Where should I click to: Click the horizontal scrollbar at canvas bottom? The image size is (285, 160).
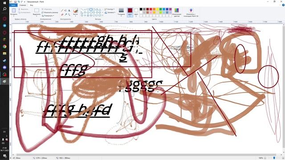[x=146, y=155]
